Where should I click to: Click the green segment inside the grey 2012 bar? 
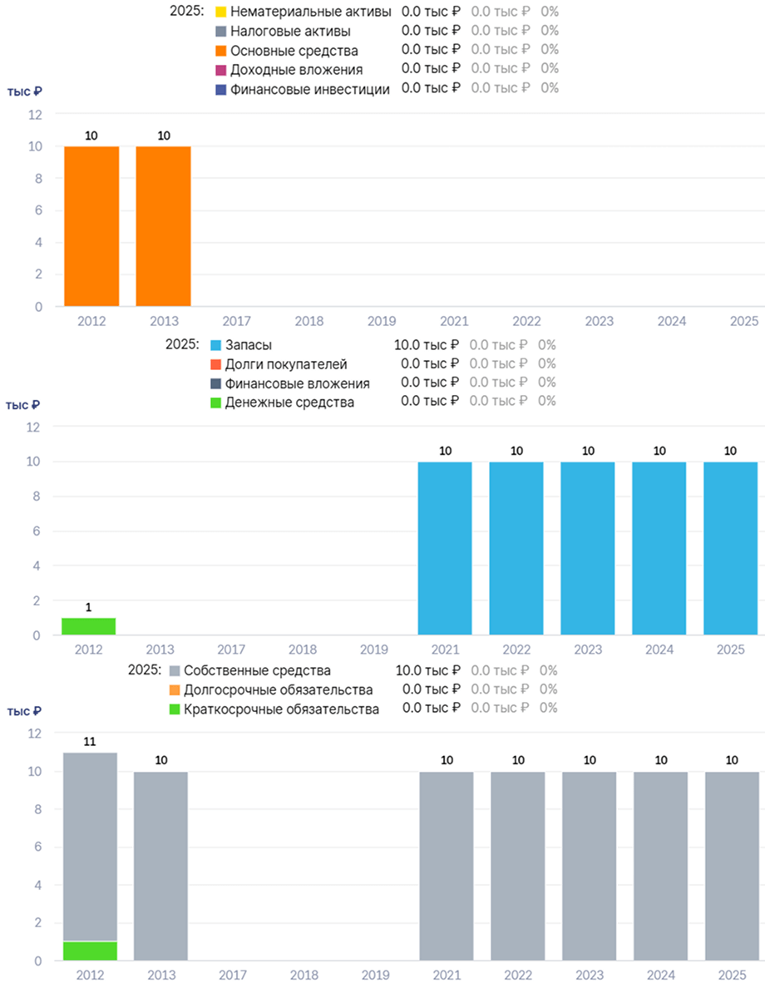tap(90, 951)
